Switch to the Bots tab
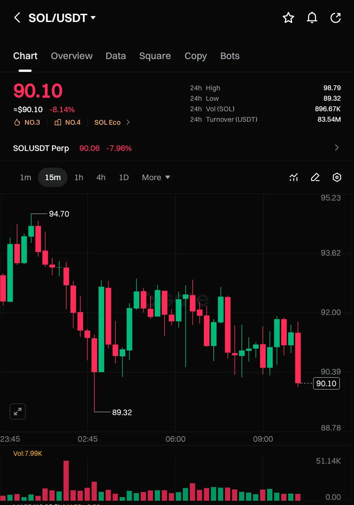The image size is (354, 505). 230,56
